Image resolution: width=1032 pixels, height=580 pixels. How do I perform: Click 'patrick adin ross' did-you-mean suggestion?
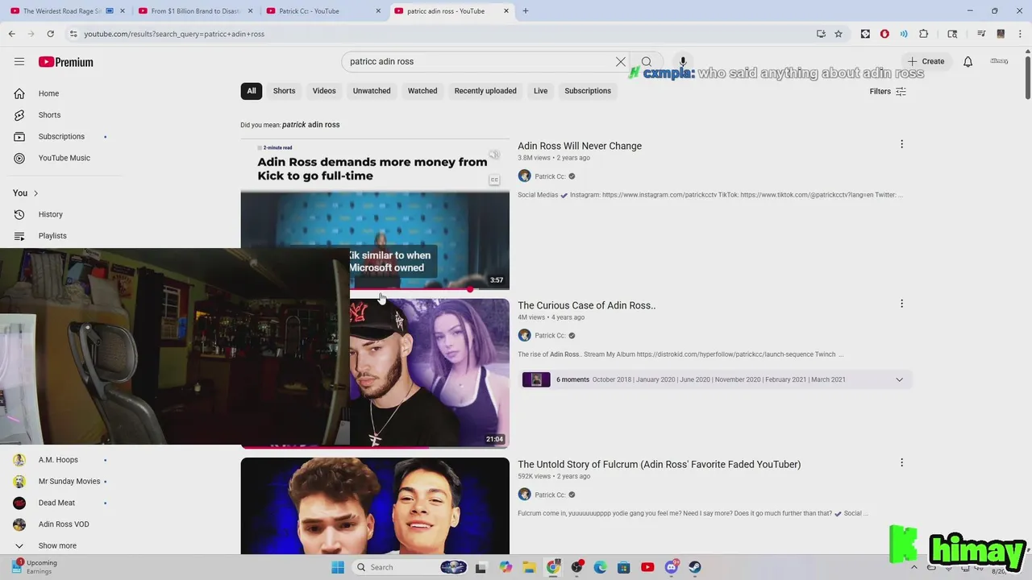310,125
